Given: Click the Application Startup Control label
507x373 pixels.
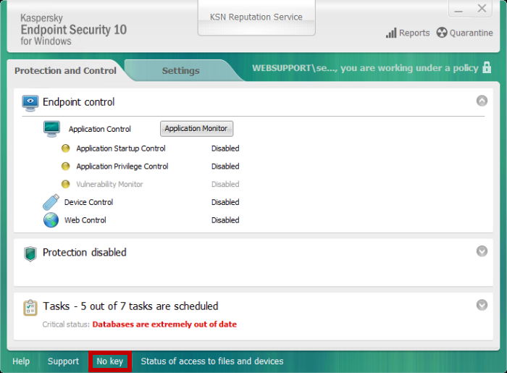Looking at the screenshot, I should point(121,148).
